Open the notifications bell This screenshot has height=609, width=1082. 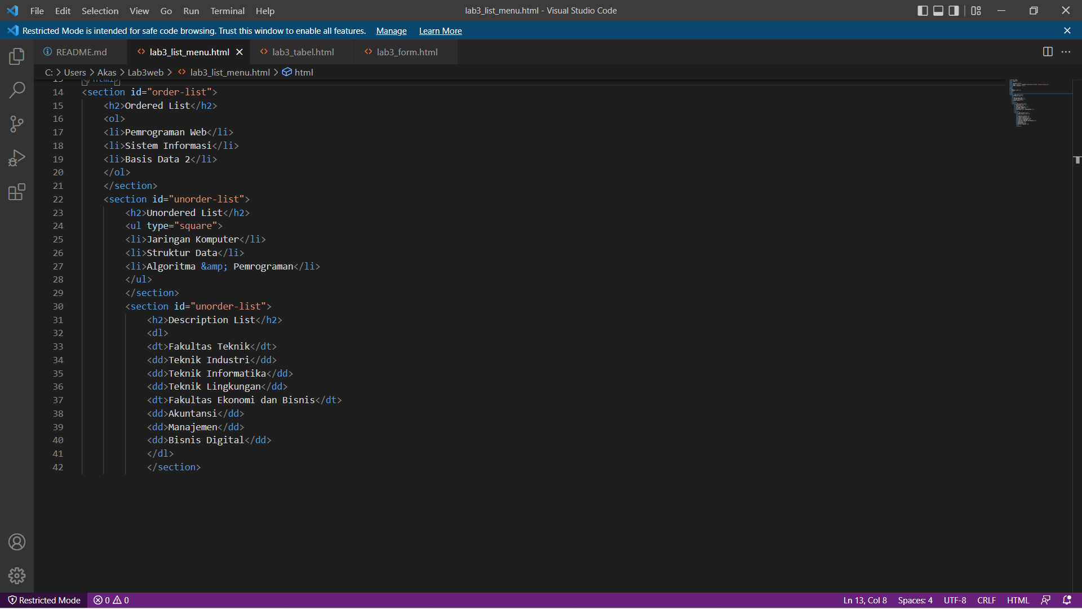[x=1068, y=600]
